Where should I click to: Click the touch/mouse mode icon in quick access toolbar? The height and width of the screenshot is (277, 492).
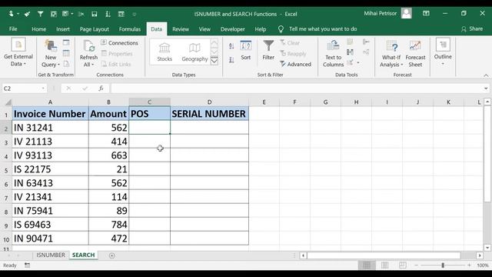pyautogui.click(x=11, y=14)
